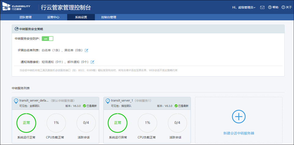Image resolution: width=294 pixels, height=145 pixels.
Task: Click the Cloudbility logo icon
Action: click(6, 7)
